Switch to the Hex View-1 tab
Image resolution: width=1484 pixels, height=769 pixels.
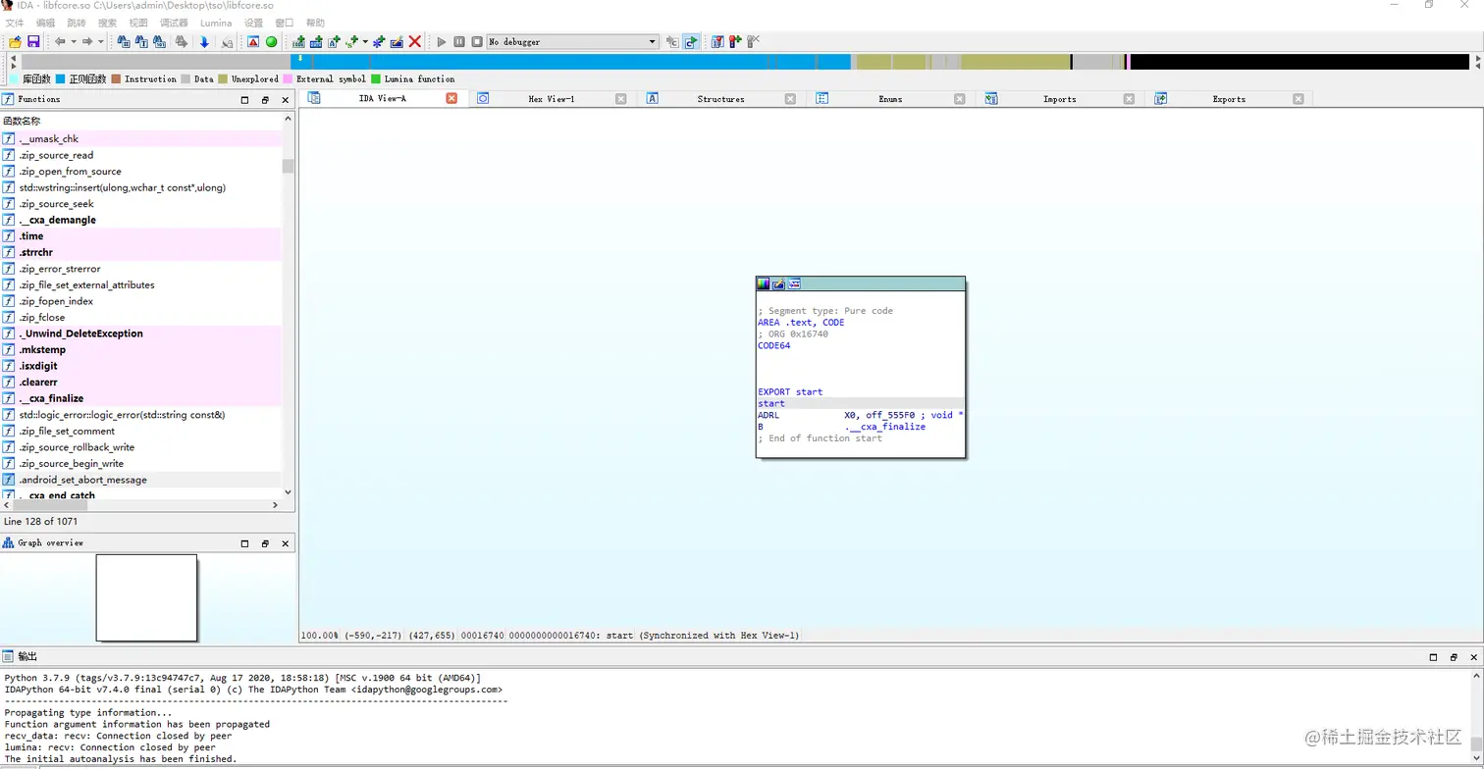point(551,99)
